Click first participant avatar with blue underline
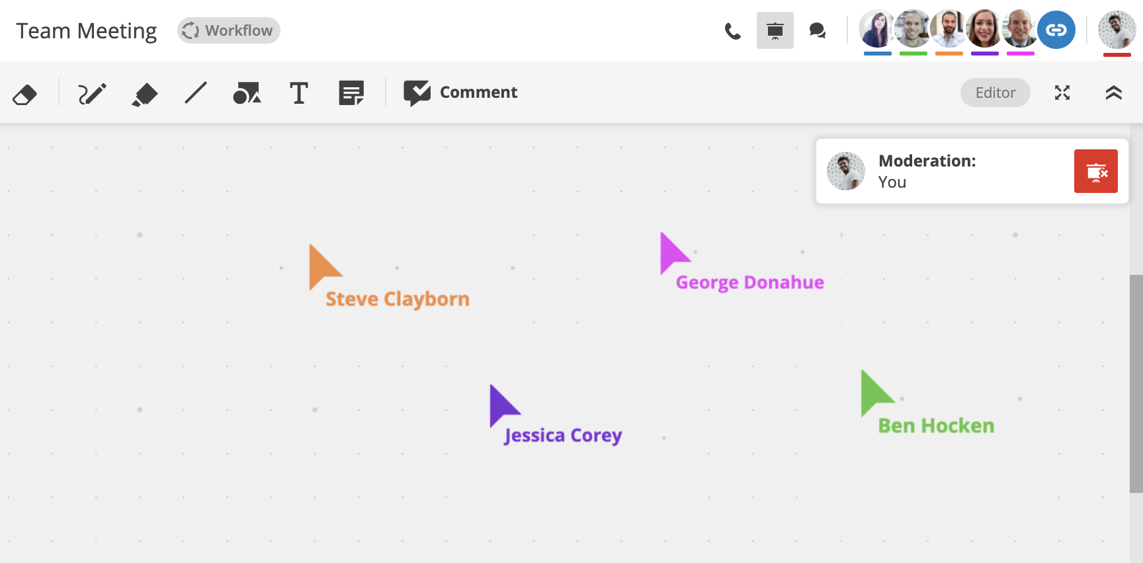The width and height of the screenshot is (1143, 563). (x=877, y=30)
